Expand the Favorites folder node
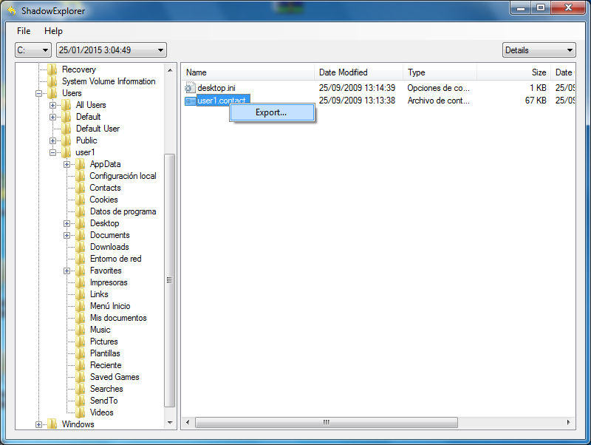Screen dimensions: 591x445 [x=66, y=271]
